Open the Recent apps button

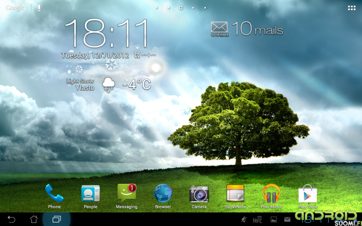[x=57, y=219]
